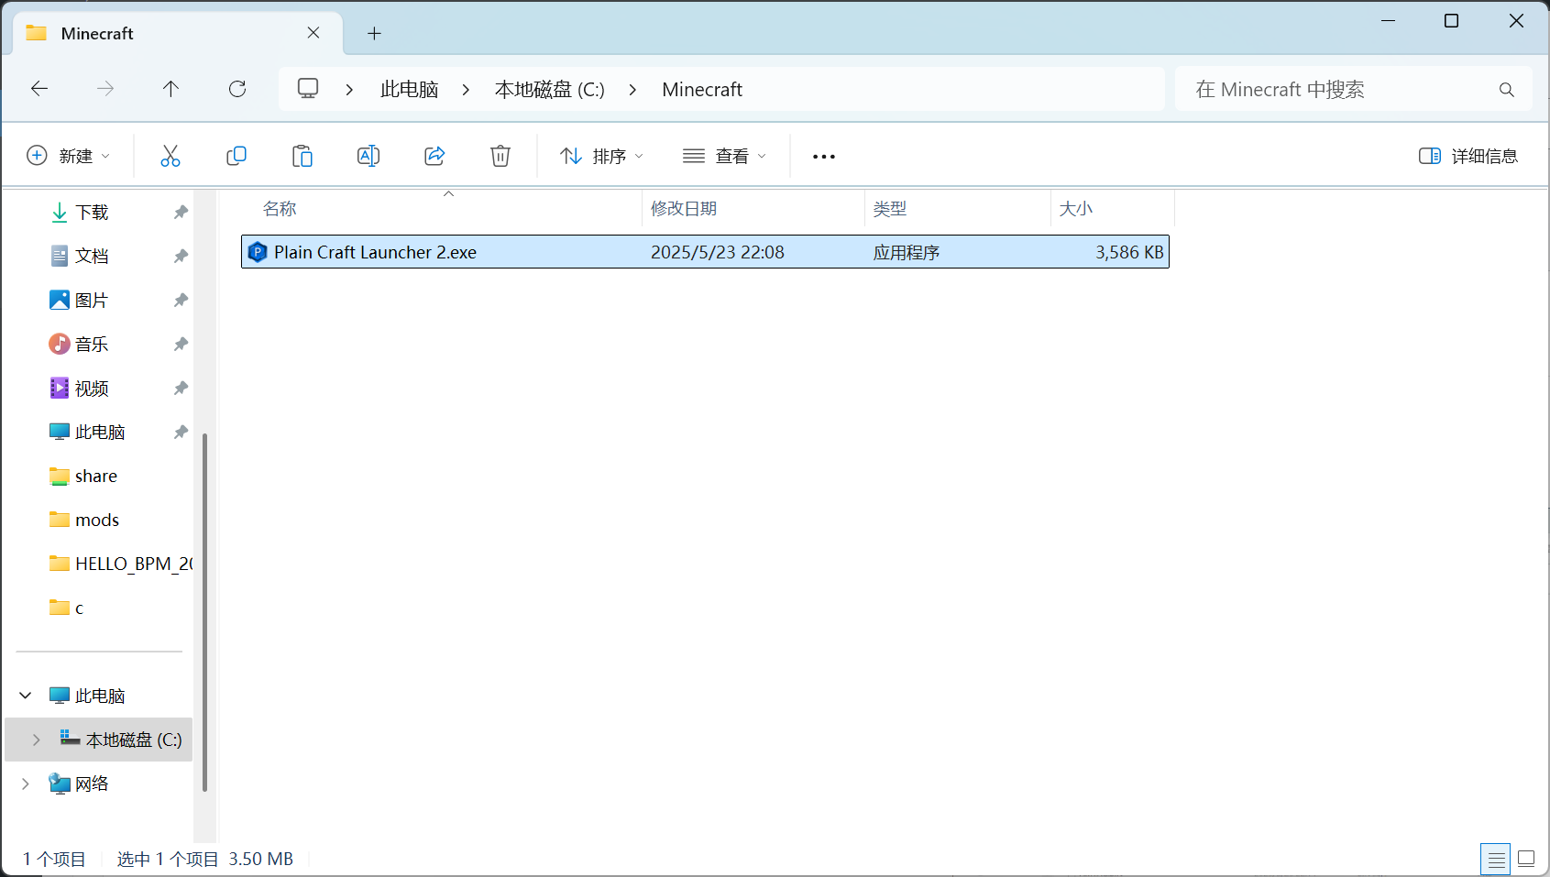Go up one folder level arrow
Screen dimensions: 1550x877
170,89
